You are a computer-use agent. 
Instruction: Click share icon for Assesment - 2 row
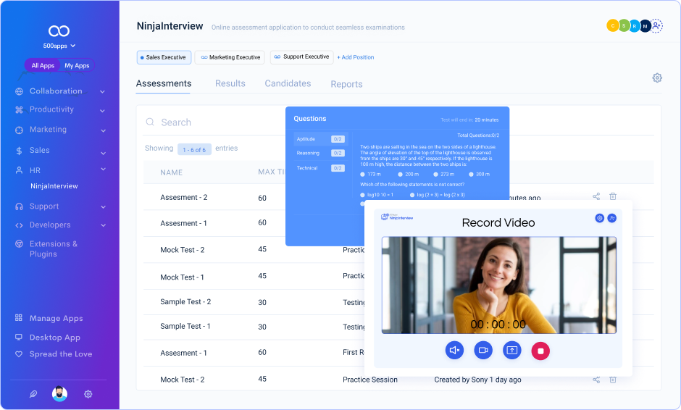(x=596, y=196)
